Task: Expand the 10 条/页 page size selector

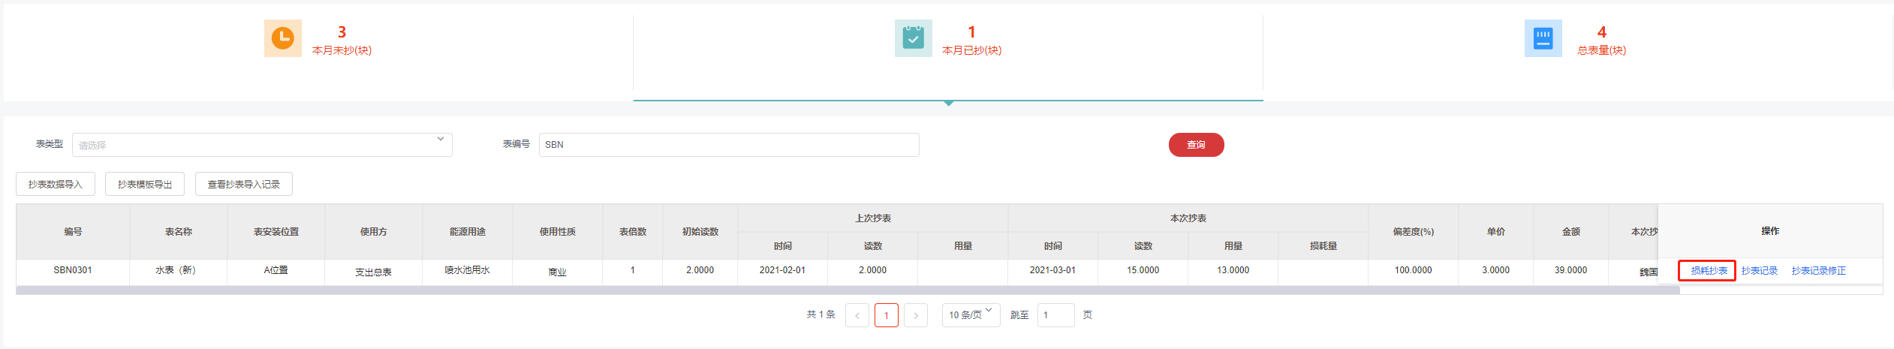Action: 971,315
